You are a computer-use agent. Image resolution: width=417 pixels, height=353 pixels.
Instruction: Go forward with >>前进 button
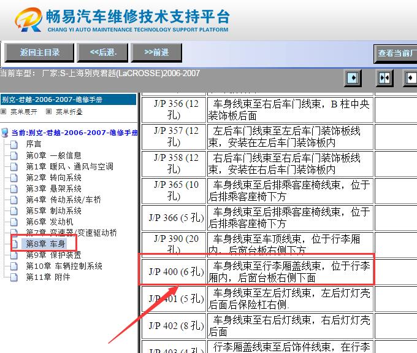156,53
